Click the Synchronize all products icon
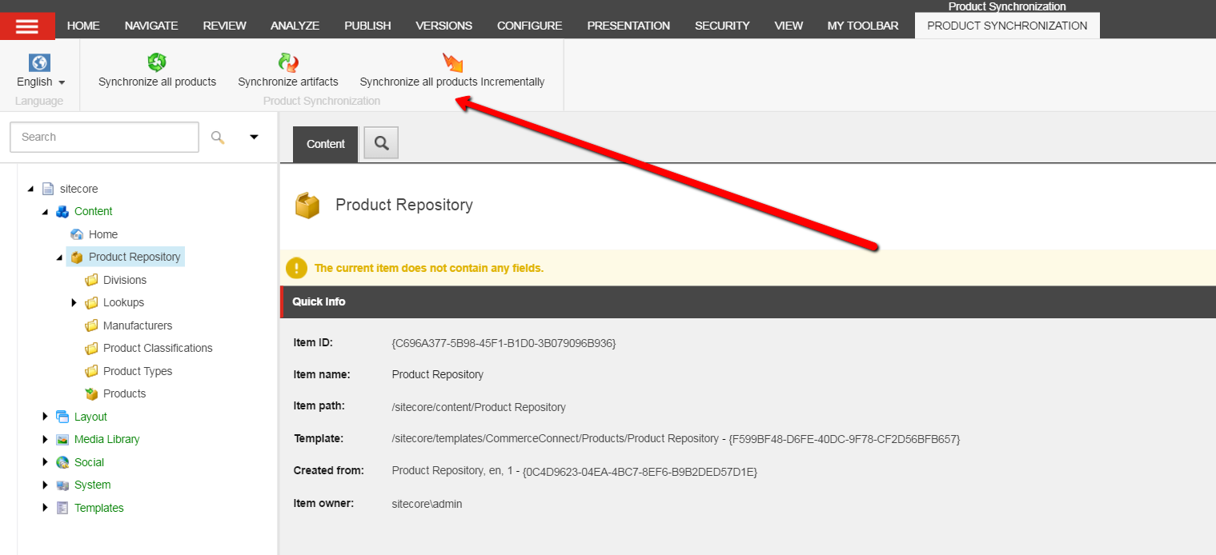 tap(157, 62)
